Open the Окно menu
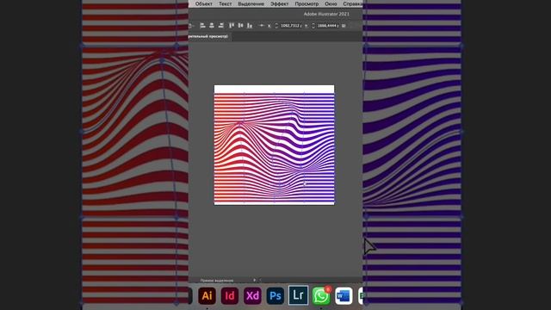This screenshot has height=310, width=551. click(331, 3)
